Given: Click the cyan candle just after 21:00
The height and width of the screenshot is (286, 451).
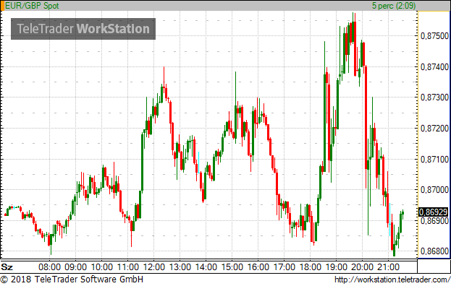Looking at the screenshot, I should pos(389,220).
